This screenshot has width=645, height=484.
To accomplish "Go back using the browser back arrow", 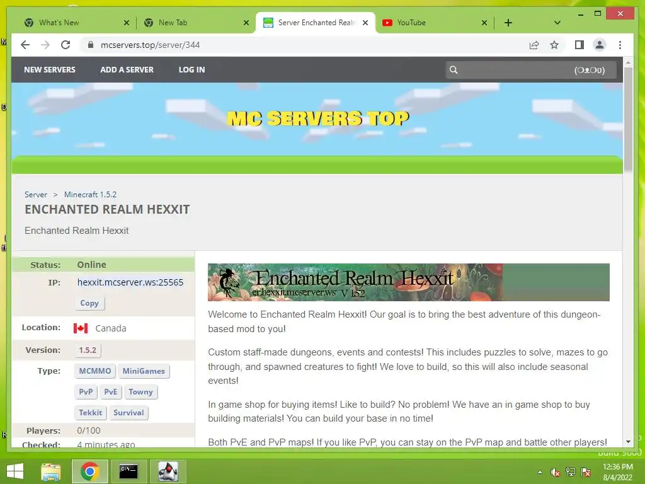I will [25, 45].
